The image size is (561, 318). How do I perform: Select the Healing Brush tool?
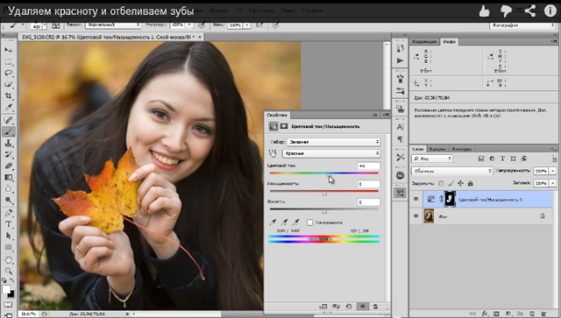click(9, 120)
